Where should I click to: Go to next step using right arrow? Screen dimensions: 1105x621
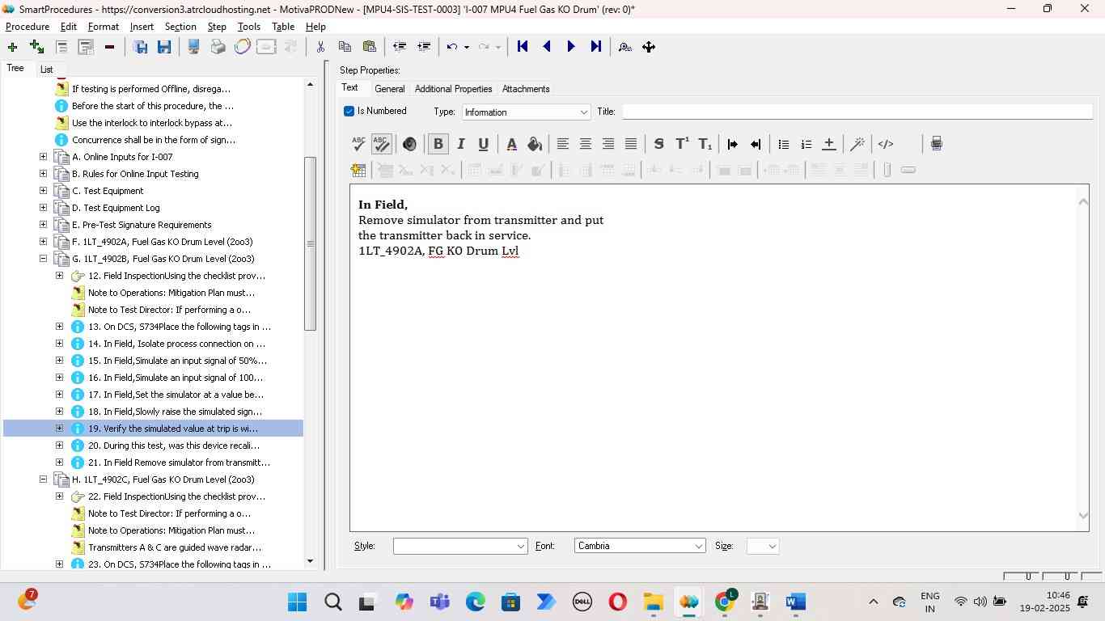coord(571,47)
